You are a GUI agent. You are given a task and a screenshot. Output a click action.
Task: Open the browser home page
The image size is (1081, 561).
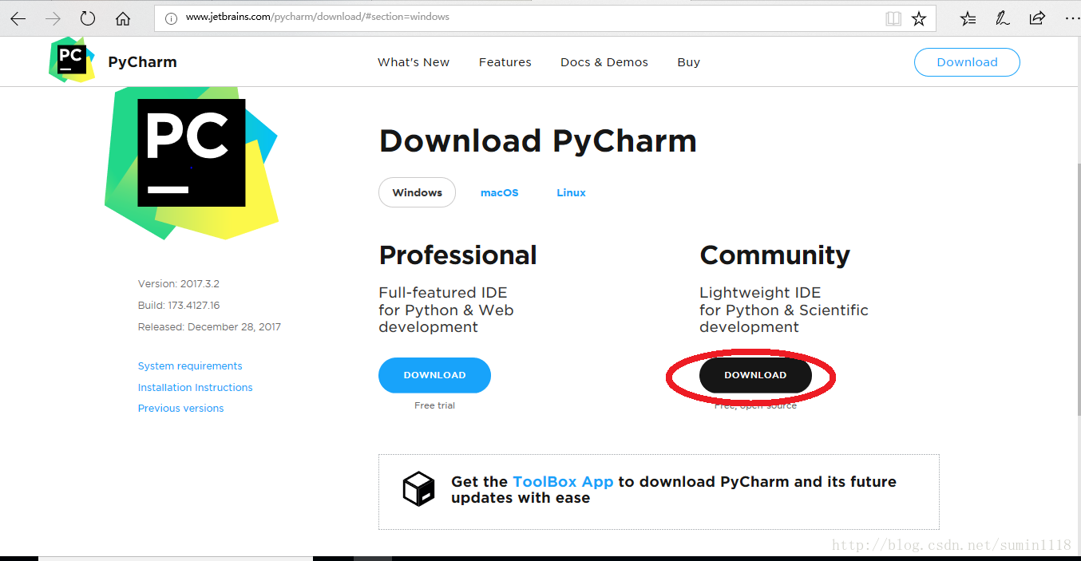(123, 18)
